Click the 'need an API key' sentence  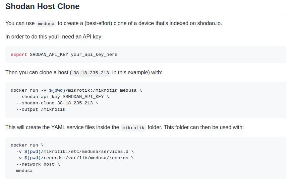point(54,36)
